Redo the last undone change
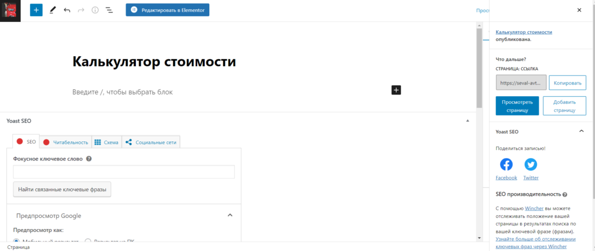The image size is (595, 251). pyautogui.click(x=81, y=10)
